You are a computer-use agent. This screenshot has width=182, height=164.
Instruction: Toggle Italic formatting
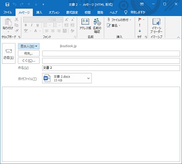(x=31, y=25)
